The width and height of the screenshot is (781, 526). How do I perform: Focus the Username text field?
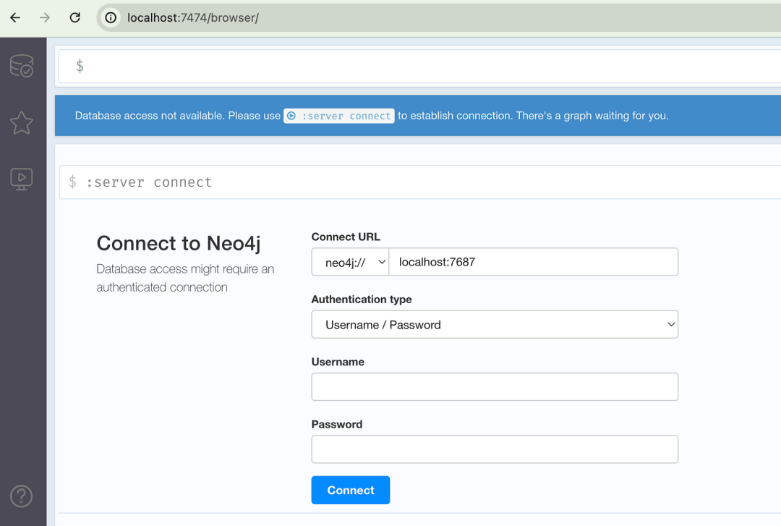(495, 387)
